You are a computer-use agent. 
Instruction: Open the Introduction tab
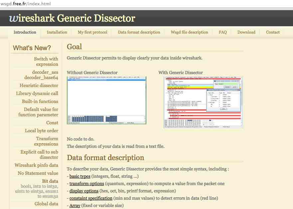[x=25, y=32]
